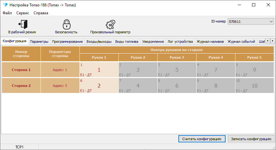This screenshot has height=150, width=276.
Task: Click TCP1 in the status bar
Action: [19, 147]
